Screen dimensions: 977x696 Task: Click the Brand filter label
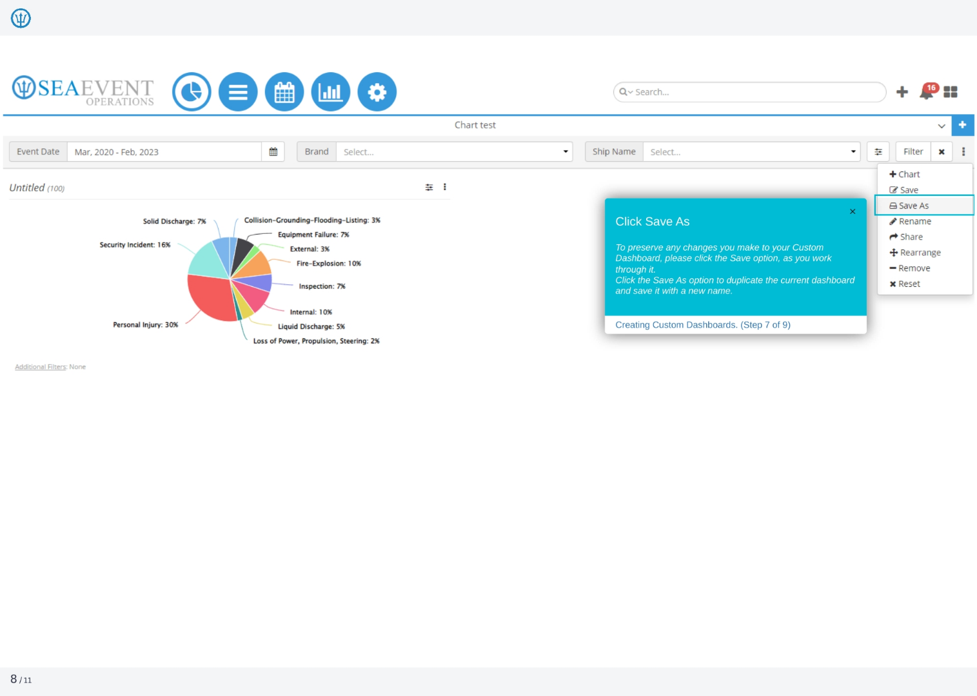coord(317,152)
